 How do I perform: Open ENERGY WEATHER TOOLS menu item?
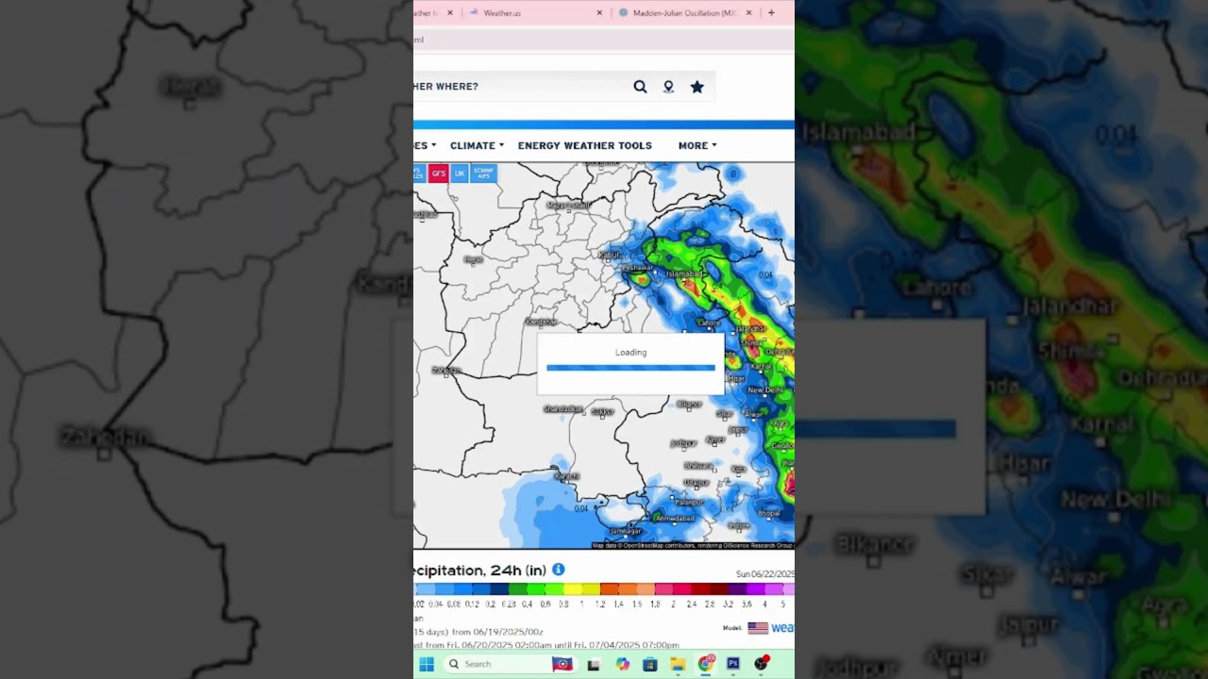click(x=585, y=145)
